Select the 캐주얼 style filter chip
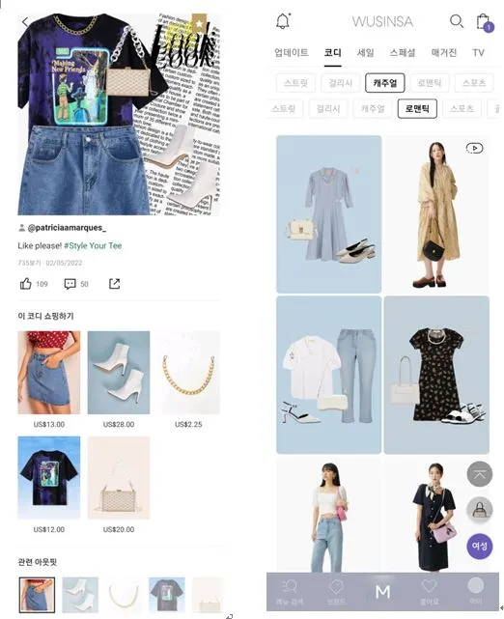The height and width of the screenshot is (619, 504). coord(385,83)
